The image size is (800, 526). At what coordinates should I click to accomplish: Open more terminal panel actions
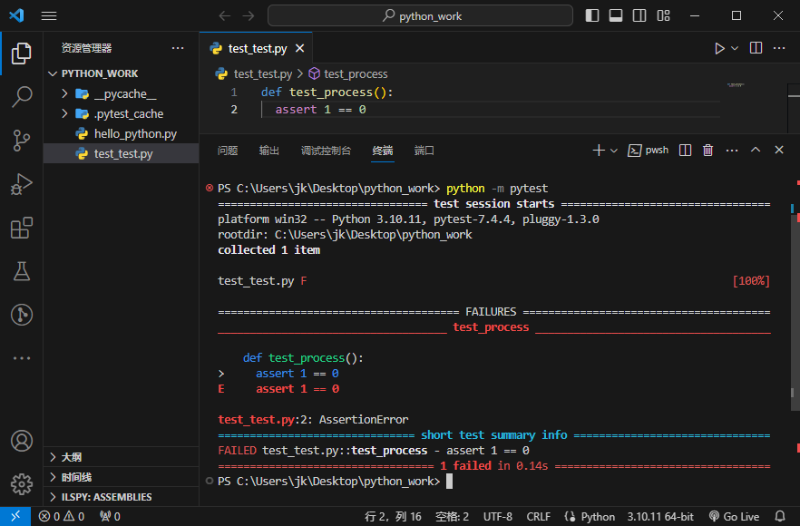(732, 150)
